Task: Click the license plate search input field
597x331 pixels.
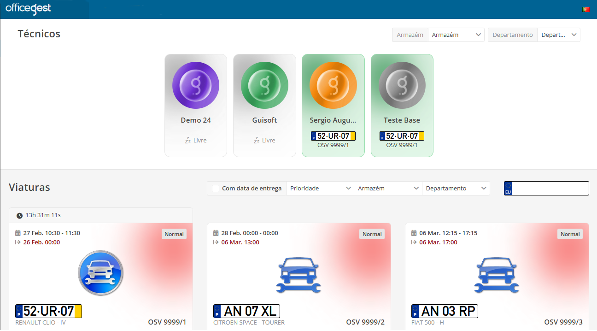Action: click(x=550, y=189)
